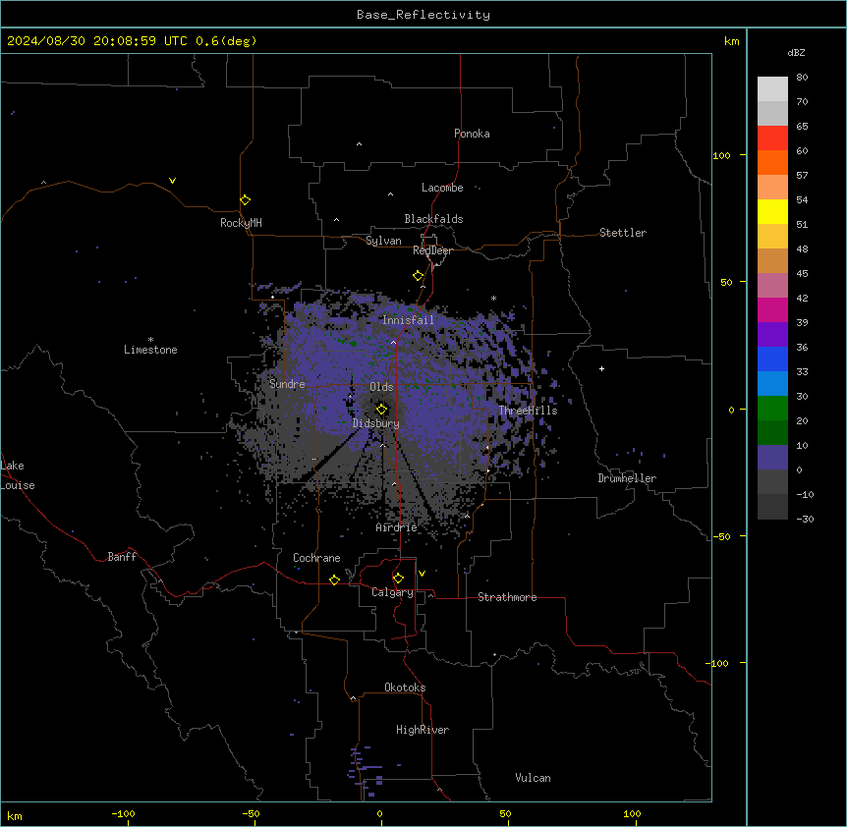Click the -100 label on vertical axis
The height and width of the screenshot is (827, 847).
coord(718,663)
